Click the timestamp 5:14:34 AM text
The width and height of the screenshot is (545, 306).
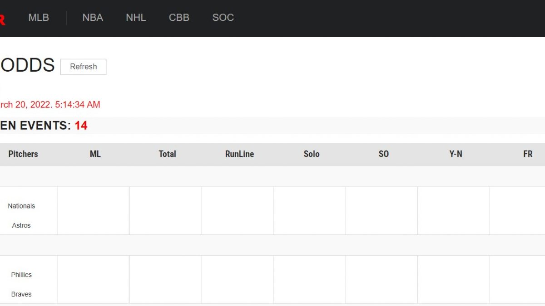click(x=78, y=105)
